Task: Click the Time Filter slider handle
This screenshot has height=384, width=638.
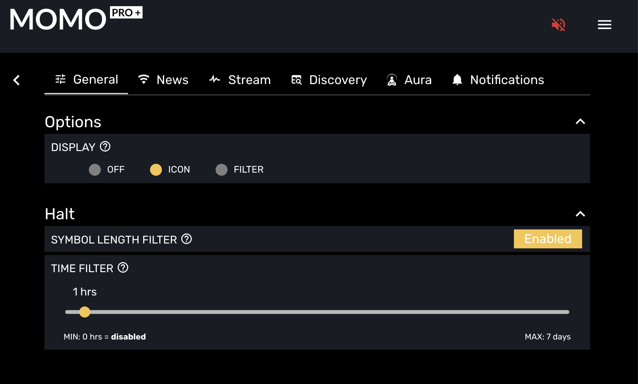Action: (84, 312)
